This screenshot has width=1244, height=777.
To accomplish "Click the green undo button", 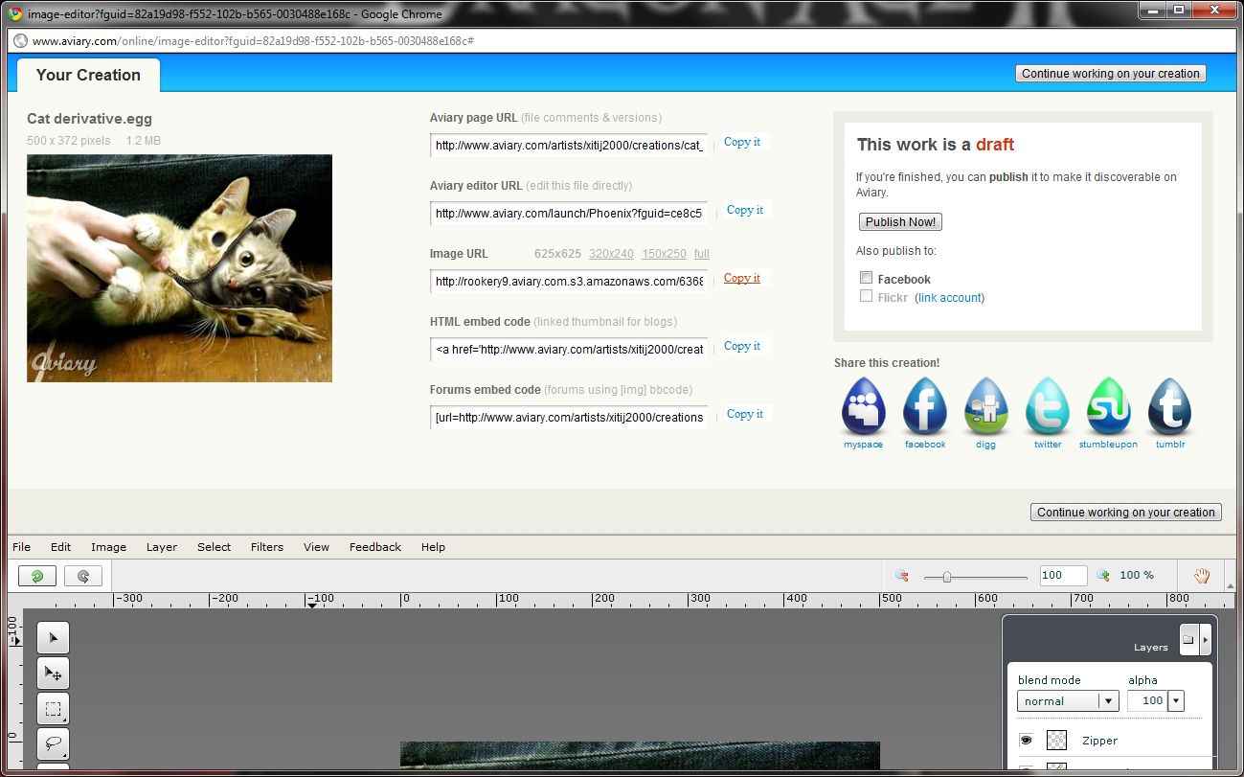I will [37, 576].
